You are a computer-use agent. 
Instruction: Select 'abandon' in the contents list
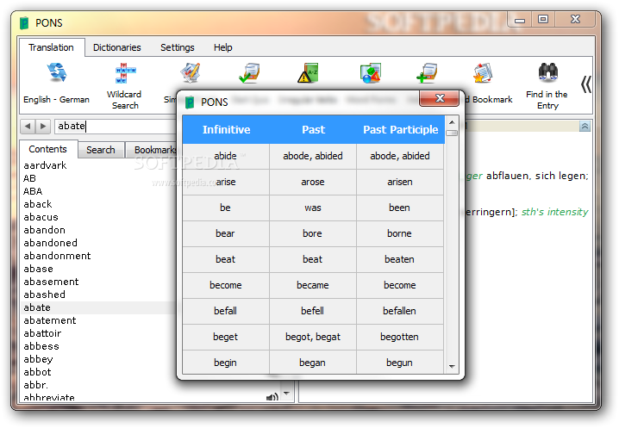point(45,230)
